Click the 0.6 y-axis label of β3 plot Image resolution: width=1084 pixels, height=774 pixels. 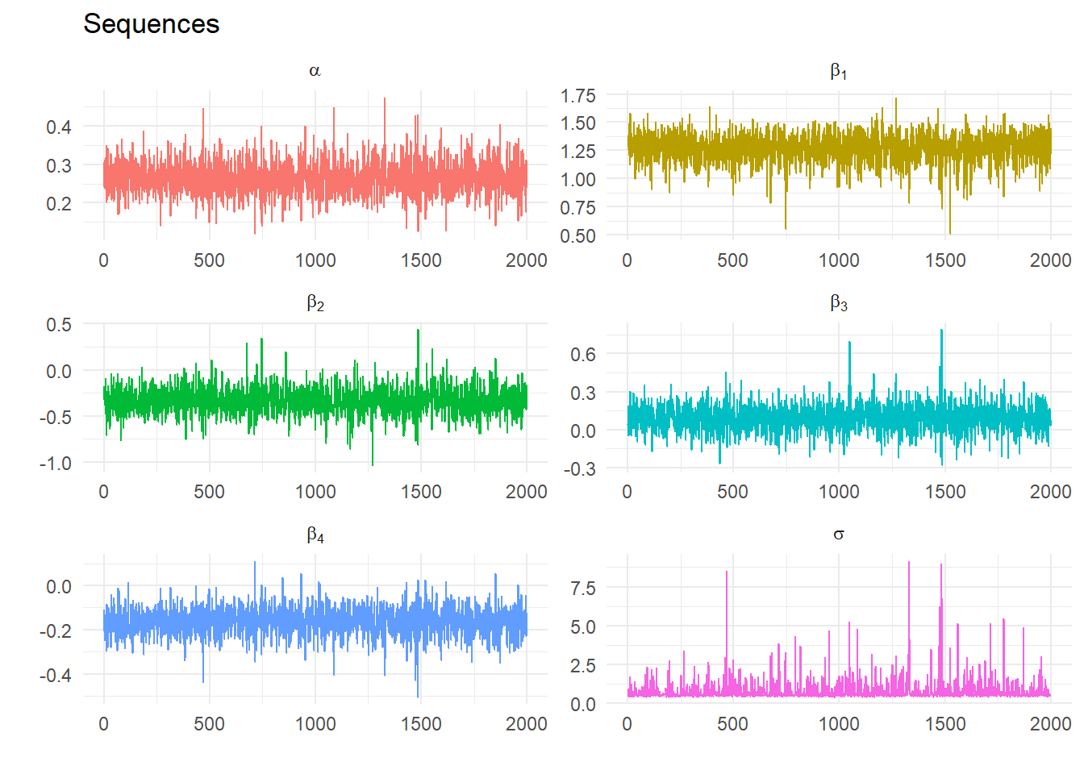click(582, 355)
